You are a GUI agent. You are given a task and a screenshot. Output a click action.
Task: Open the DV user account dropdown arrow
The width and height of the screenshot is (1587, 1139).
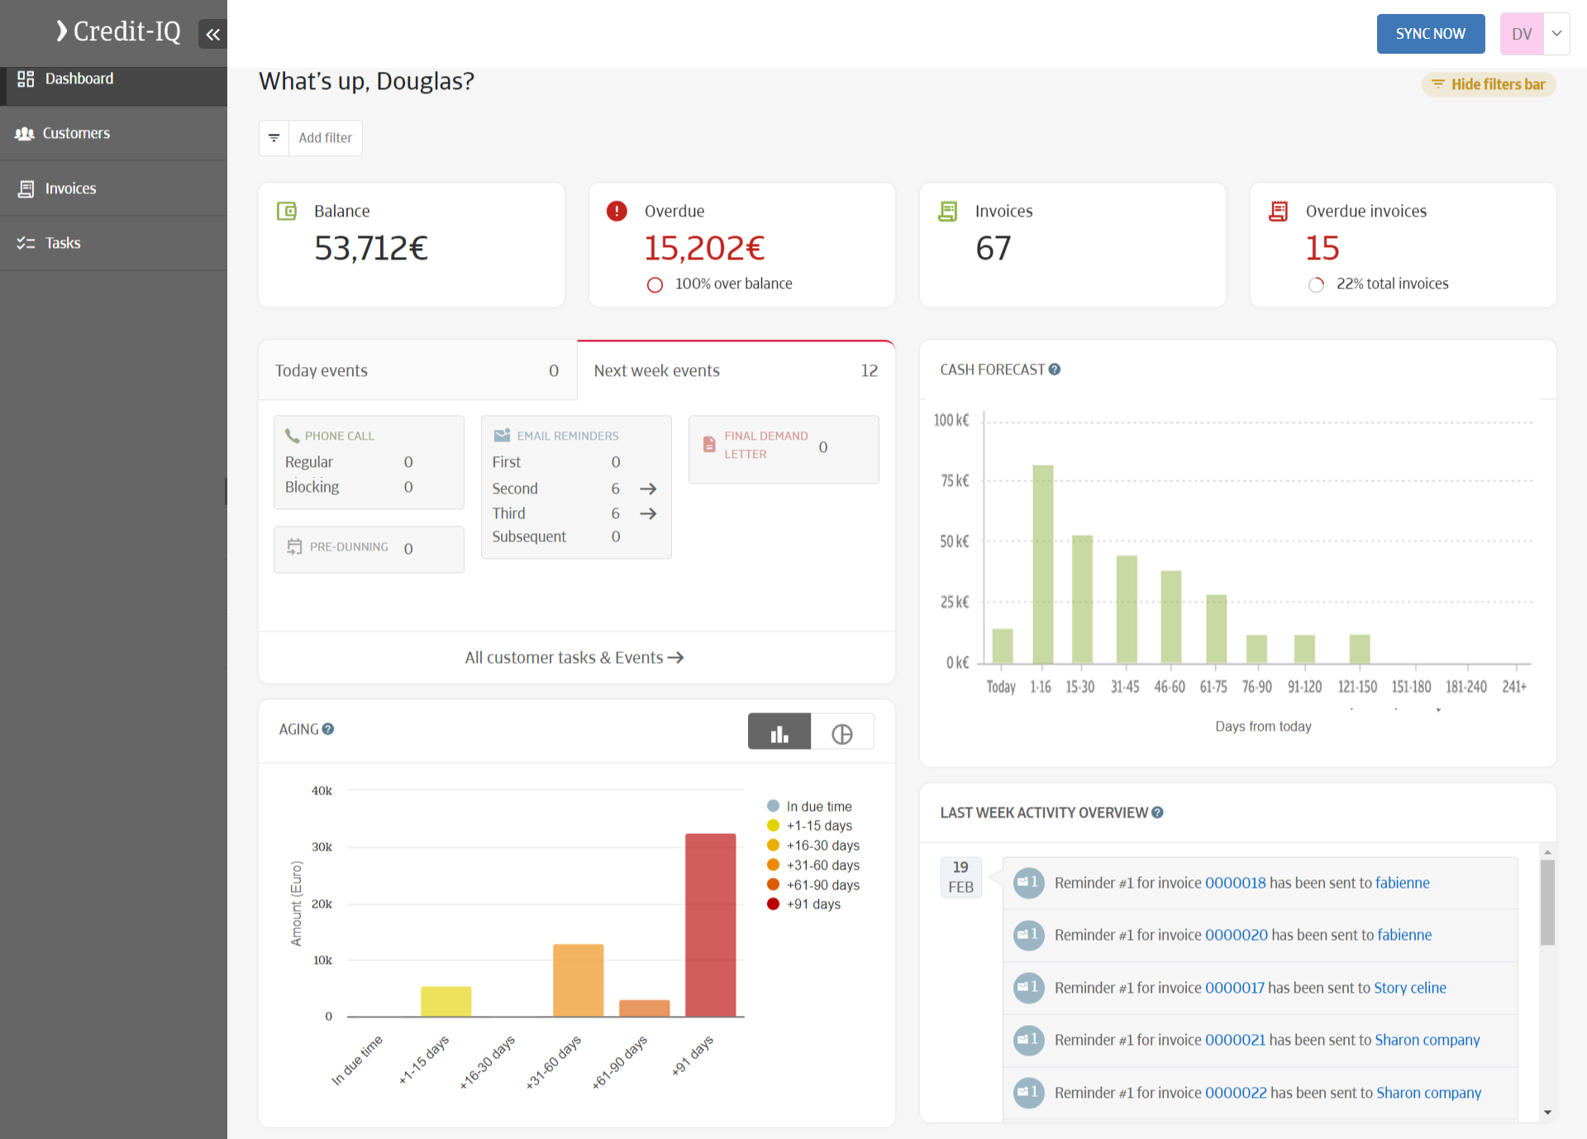pyautogui.click(x=1556, y=34)
